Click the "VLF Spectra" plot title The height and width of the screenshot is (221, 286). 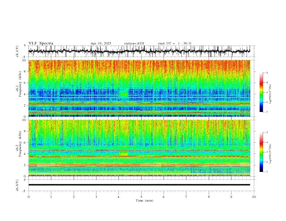point(41,43)
